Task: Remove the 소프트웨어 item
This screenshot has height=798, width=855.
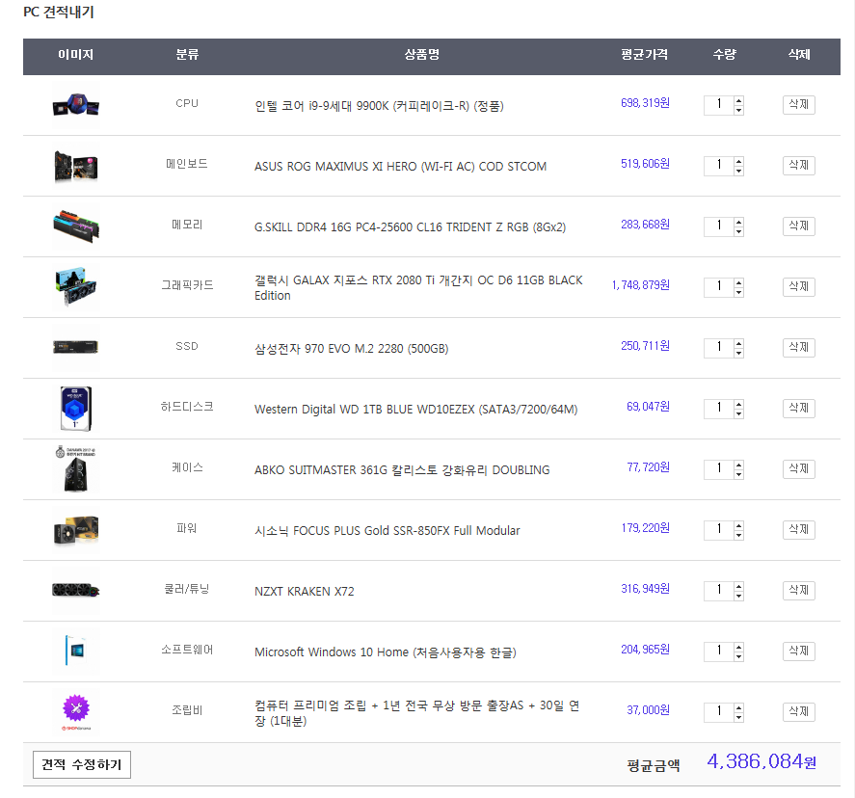Action: point(799,651)
